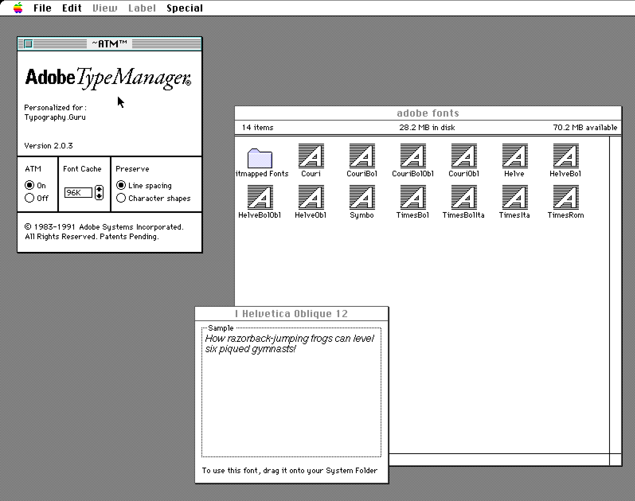Click the '14 items' count text

(258, 127)
